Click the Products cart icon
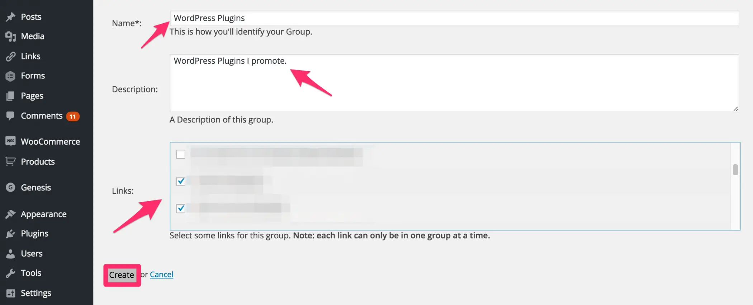 point(11,161)
